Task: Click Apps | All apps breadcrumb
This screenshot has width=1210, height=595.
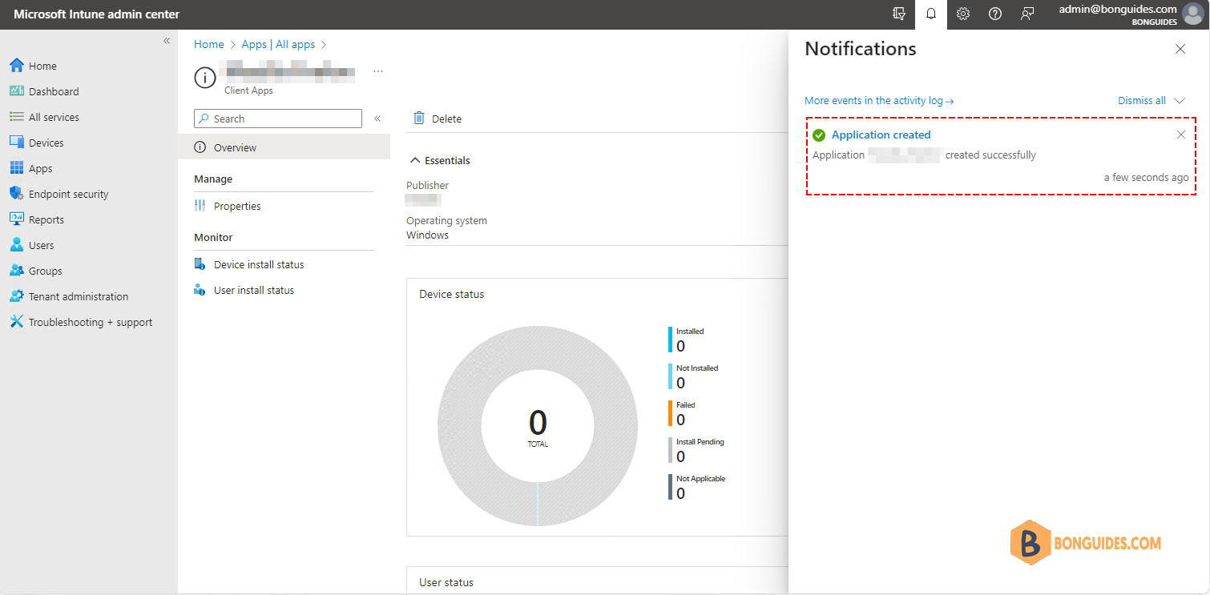Action: click(x=278, y=44)
